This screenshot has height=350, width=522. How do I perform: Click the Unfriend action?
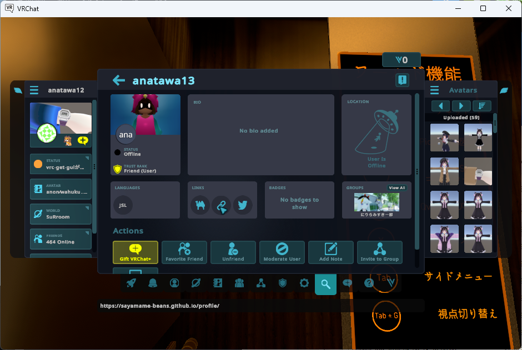point(233,252)
